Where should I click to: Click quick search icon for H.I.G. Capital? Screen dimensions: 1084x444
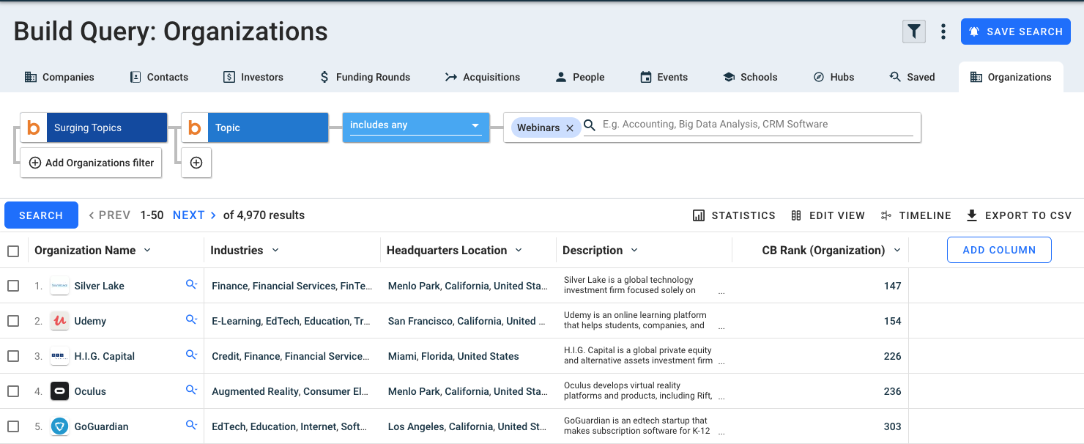(191, 355)
